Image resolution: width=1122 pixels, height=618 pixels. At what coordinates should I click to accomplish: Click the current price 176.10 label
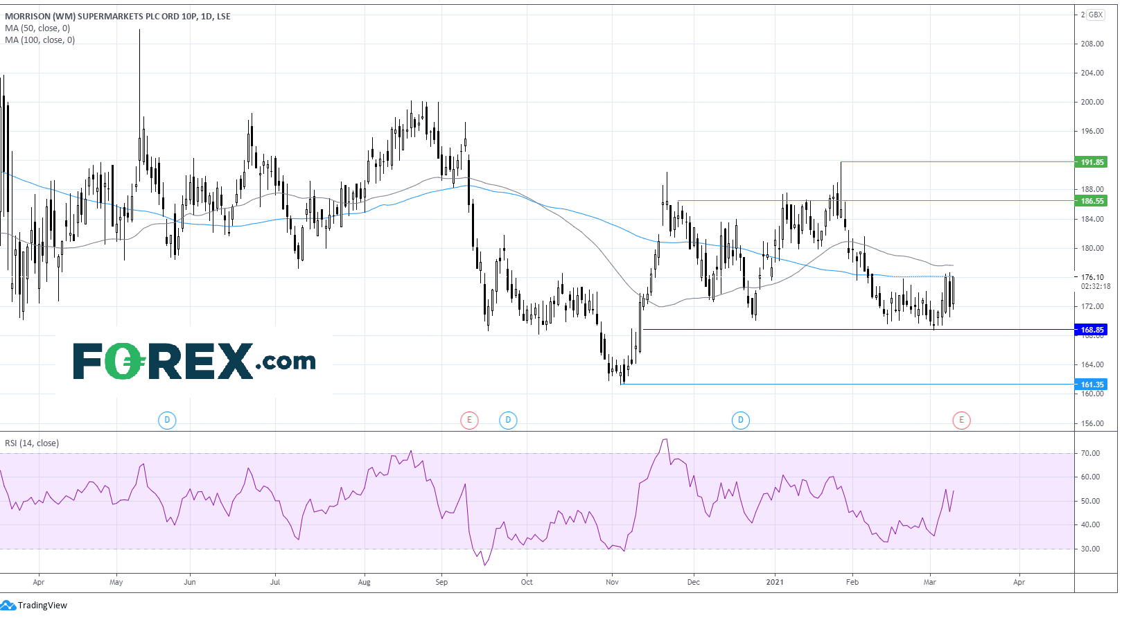tap(1092, 277)
